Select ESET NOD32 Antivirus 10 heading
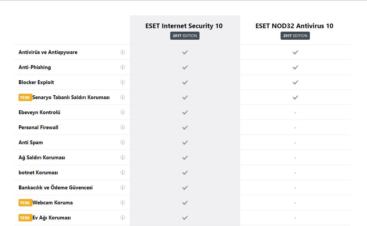The width and height of the screenshot is (367, 226). [294, 26]
